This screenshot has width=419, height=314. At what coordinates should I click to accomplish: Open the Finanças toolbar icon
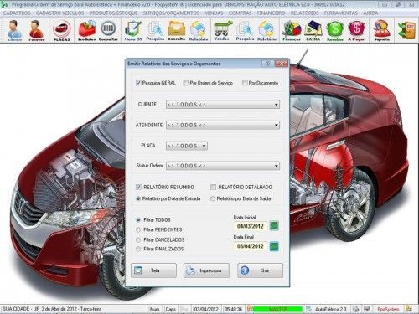[x=292, y=31]
